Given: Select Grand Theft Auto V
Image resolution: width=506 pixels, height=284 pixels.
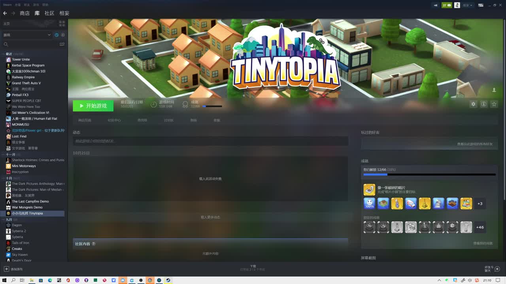Looking at the screenshot, I should (26, 83).
